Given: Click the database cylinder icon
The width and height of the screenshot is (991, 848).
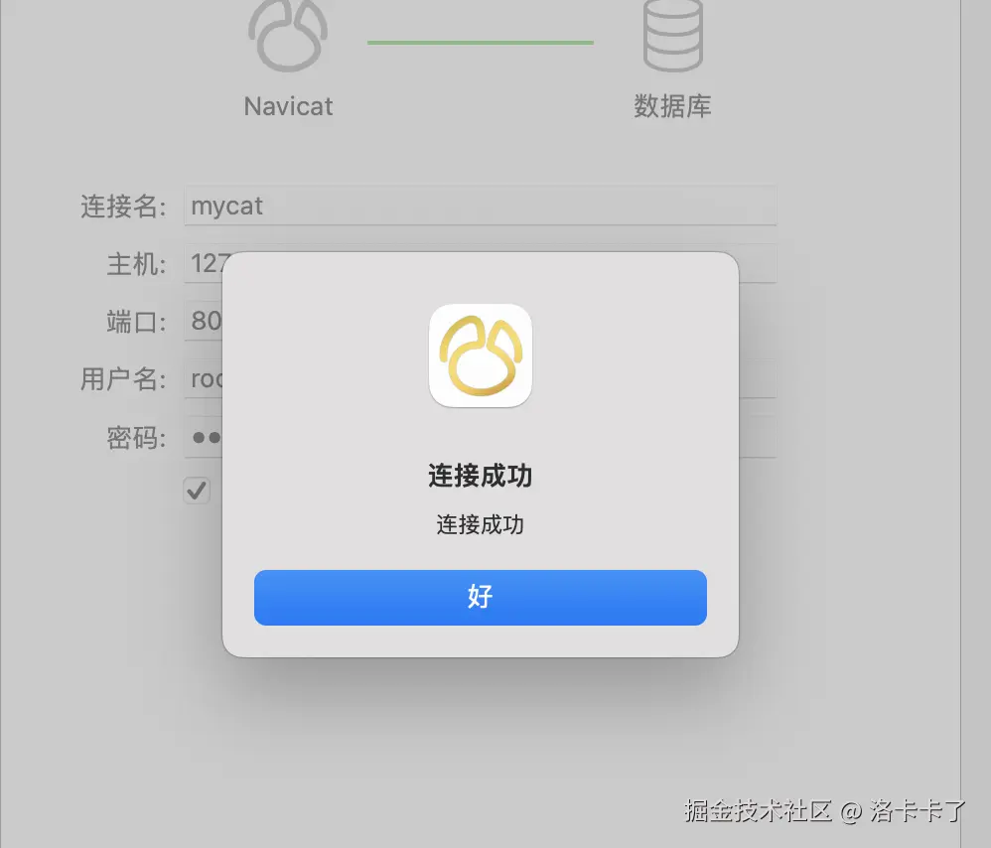Looking at the screenshot, I should 672,36.
